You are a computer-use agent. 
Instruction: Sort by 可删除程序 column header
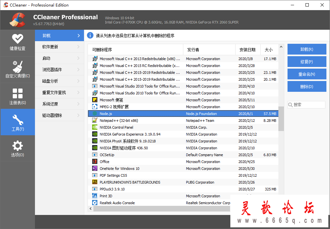point(136,50)
